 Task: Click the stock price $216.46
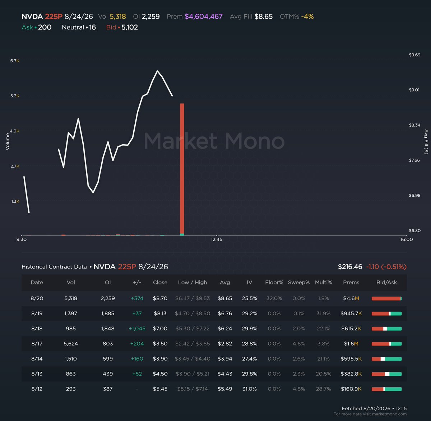click(x=350, y=267)
